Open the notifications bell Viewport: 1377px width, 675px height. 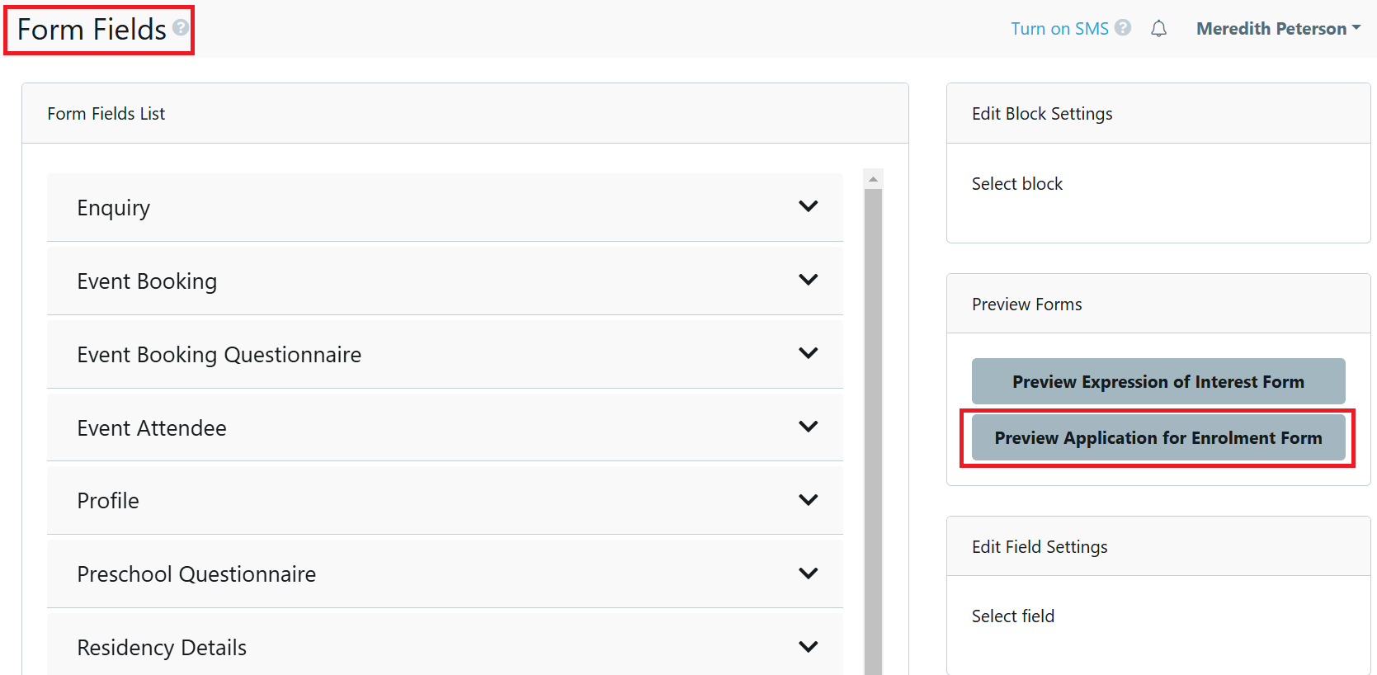pos(1158,29)
